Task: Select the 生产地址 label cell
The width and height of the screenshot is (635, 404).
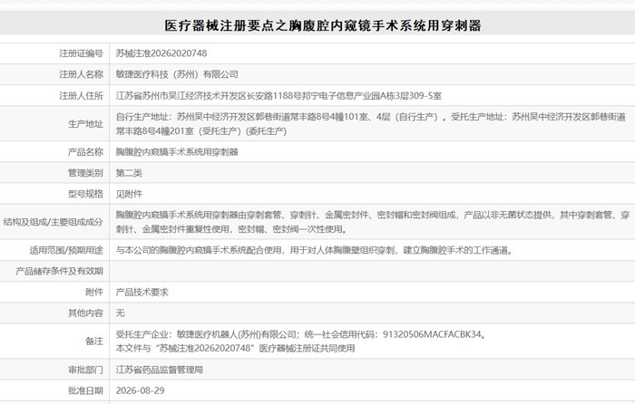Action: click(85, 124)
